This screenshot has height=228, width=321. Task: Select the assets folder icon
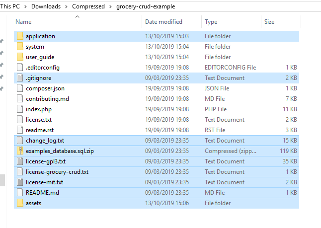coord(20,203)
